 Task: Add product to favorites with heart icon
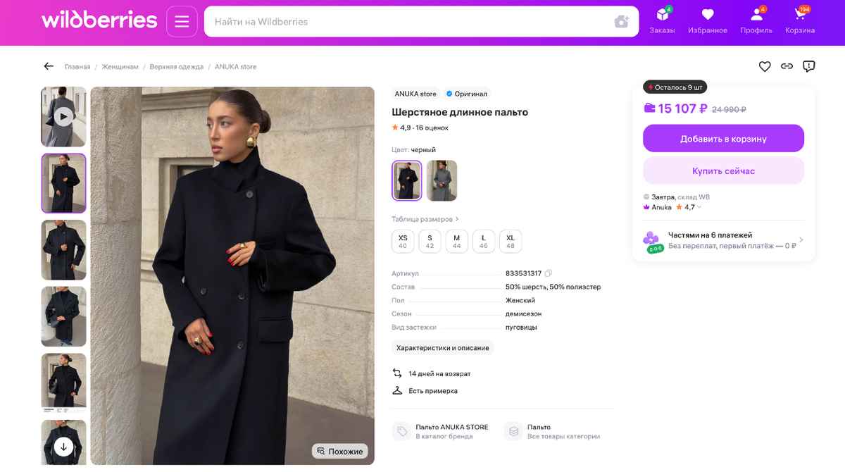[x=765, y=66]
